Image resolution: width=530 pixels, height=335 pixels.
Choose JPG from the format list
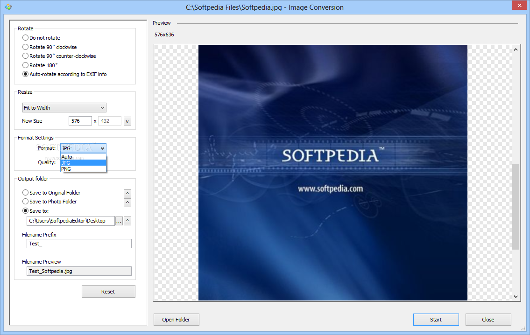[83, 163]
